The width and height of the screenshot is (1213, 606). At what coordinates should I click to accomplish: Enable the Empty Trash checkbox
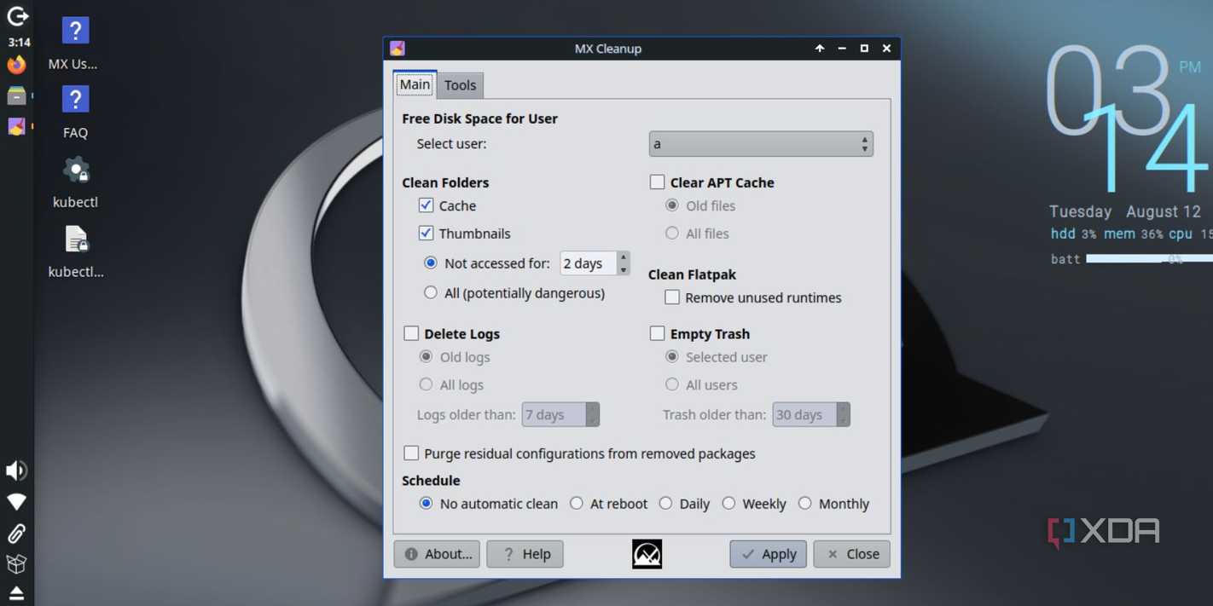click(657, 334)
